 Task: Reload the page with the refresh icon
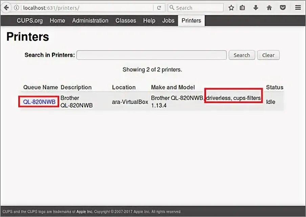(159, 8)
